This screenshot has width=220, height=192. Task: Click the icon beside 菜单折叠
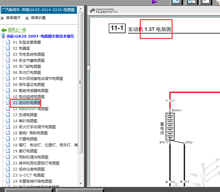pos(27,18)
